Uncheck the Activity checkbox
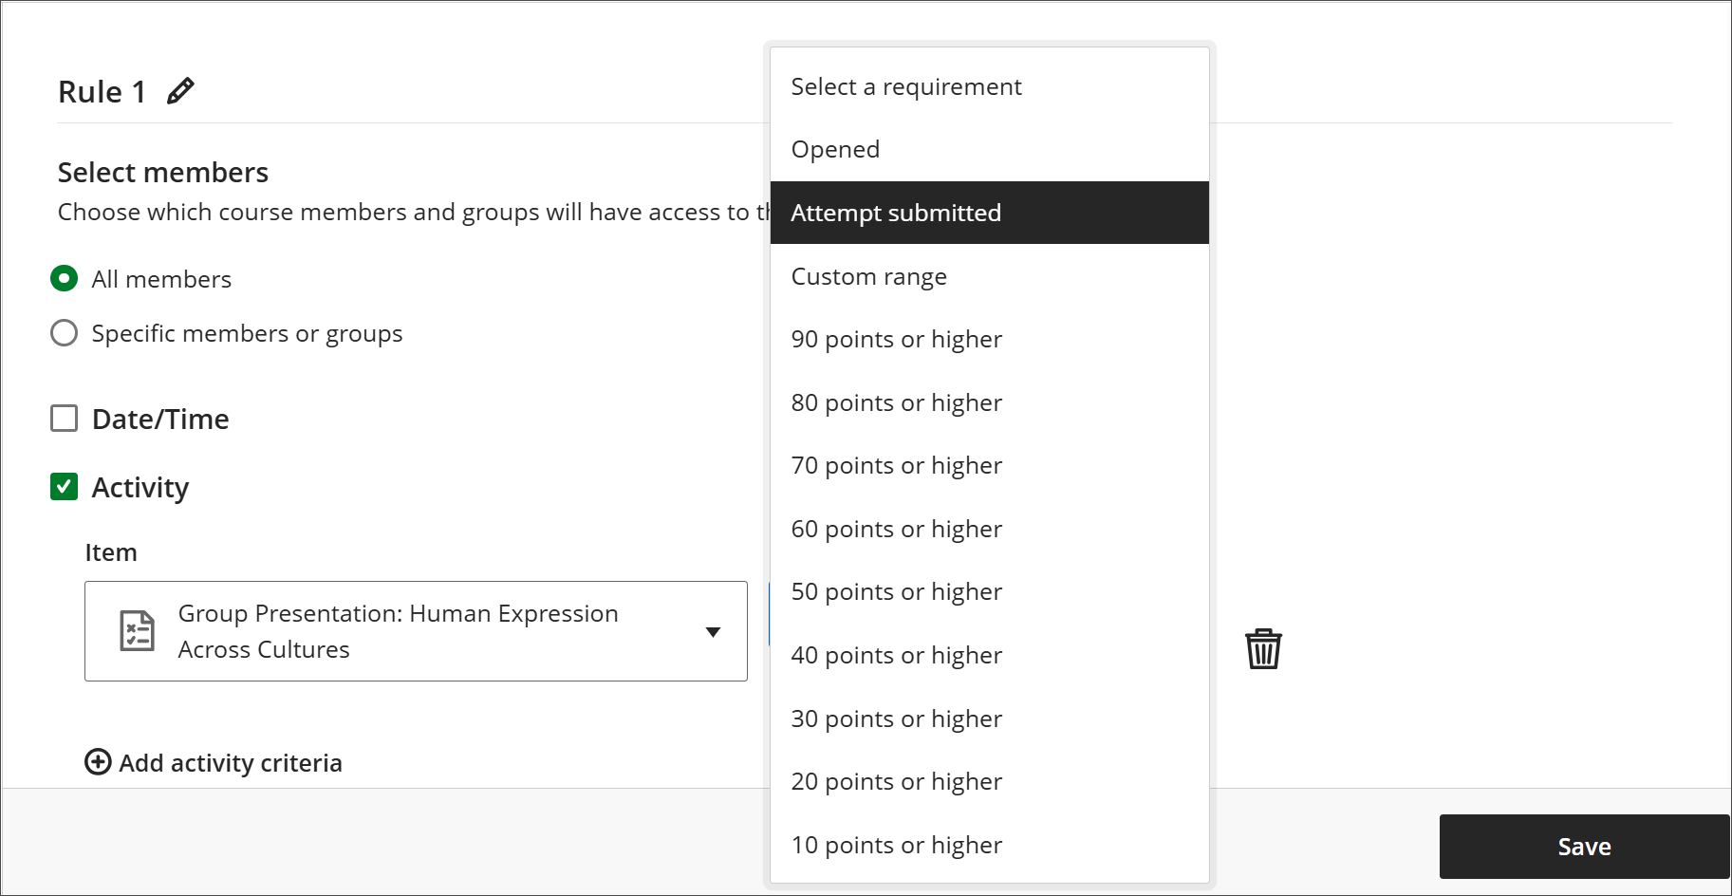 tap(64, 486)
